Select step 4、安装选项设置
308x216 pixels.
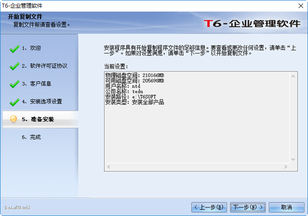pyautogui.click(x=42, y=101)
